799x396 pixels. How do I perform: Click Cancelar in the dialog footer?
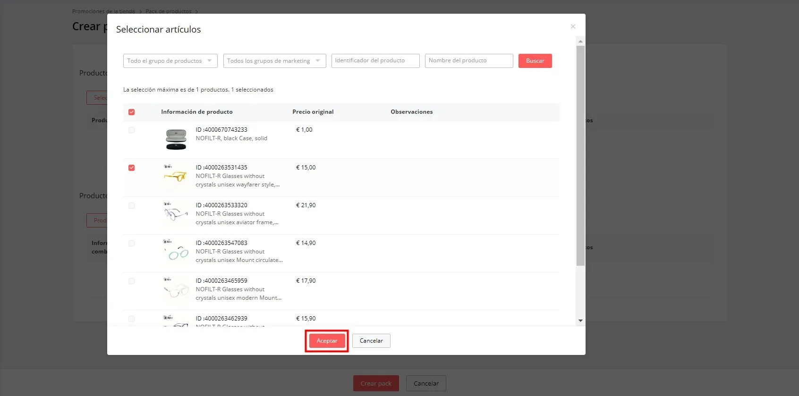[371, 341]
